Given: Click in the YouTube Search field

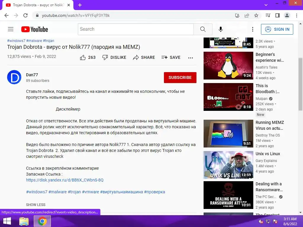Looking at the screenshot, I should pos(136,29).
